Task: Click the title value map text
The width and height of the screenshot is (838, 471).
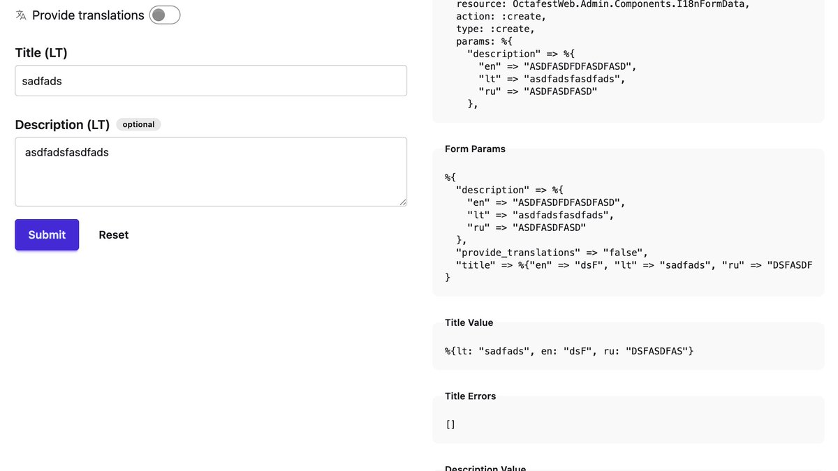Action: pos(569,350)
